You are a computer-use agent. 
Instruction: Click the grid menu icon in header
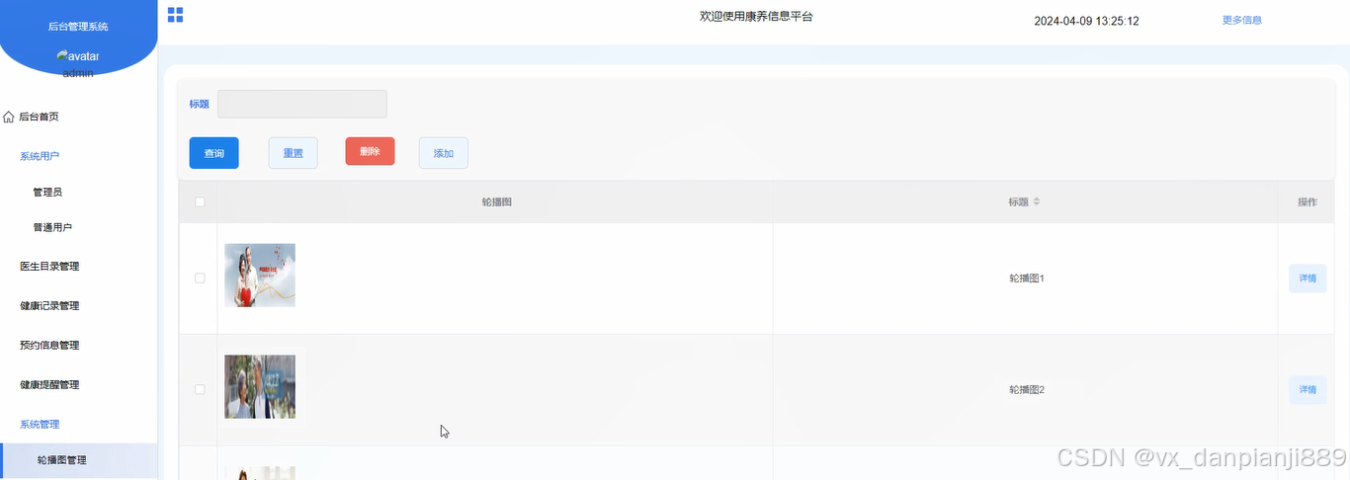click(x=175, y=15)
